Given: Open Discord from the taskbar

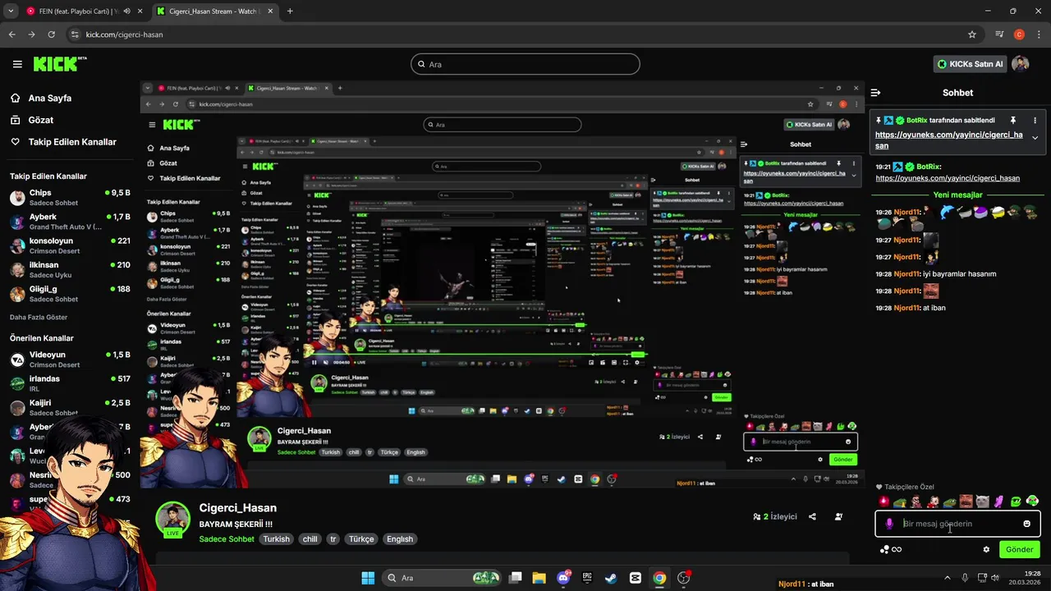Looking at the screenshot, I should [563, 578].
